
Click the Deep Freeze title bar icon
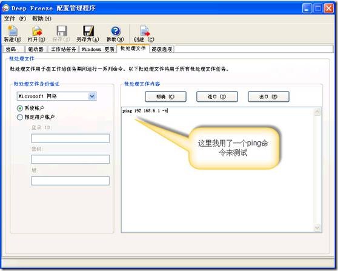coord(6,8)
